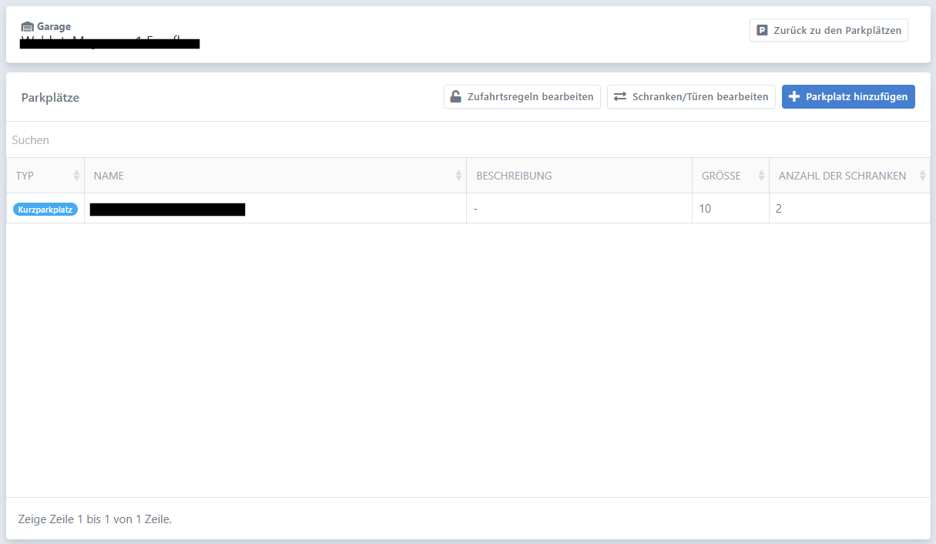Sort by TYP using its sort arrows
This screenshot has height=544, width=936.
pyautogui.click(x=76, y=176)
